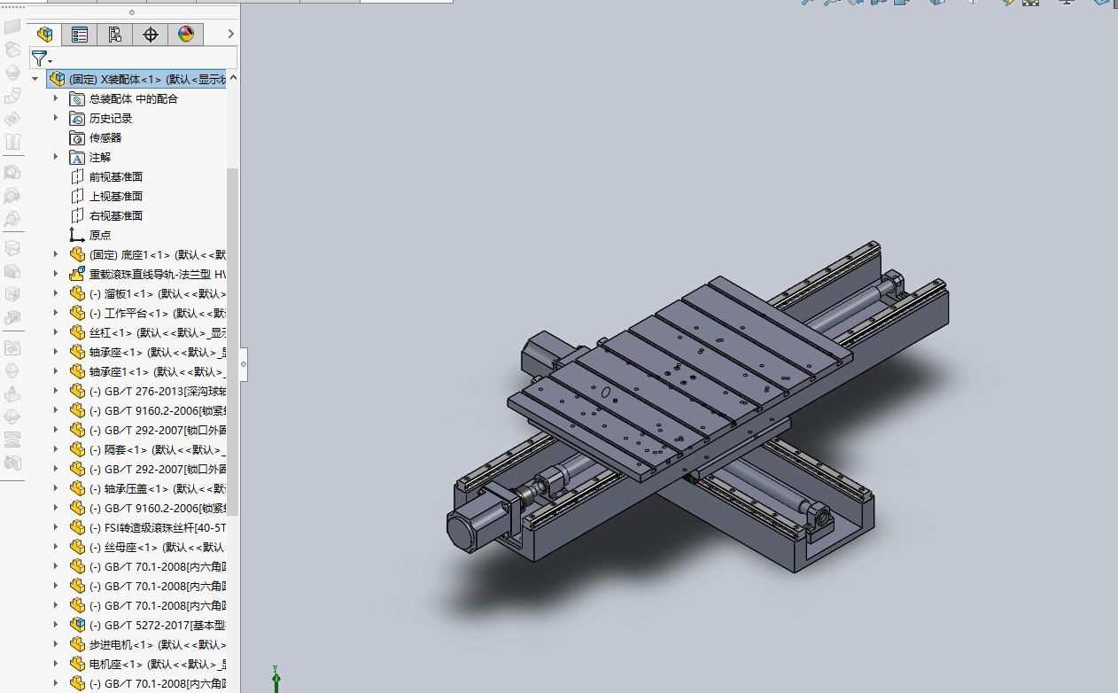
Task: Select the 传感器 sensors folder
Action: 105,137
